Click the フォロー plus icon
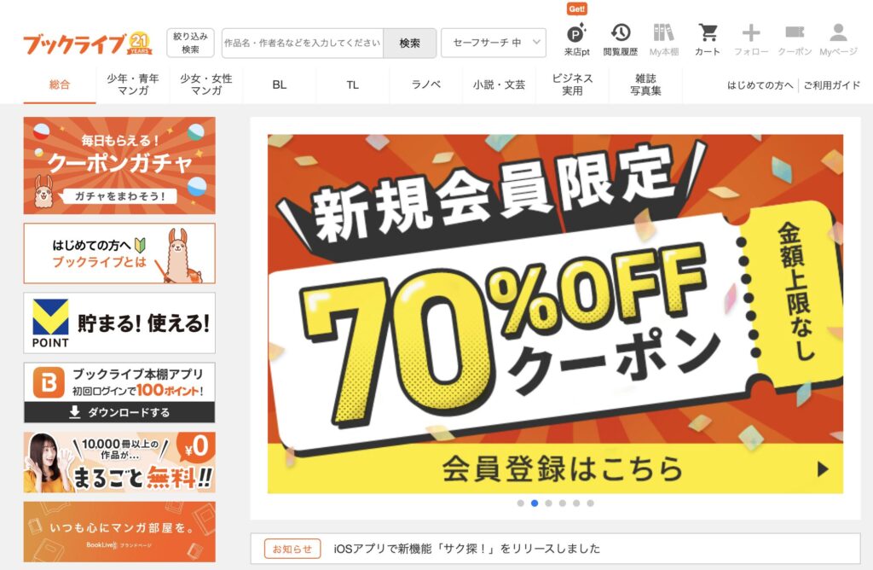This screenshot has height=570, width=873. (751, 32)
